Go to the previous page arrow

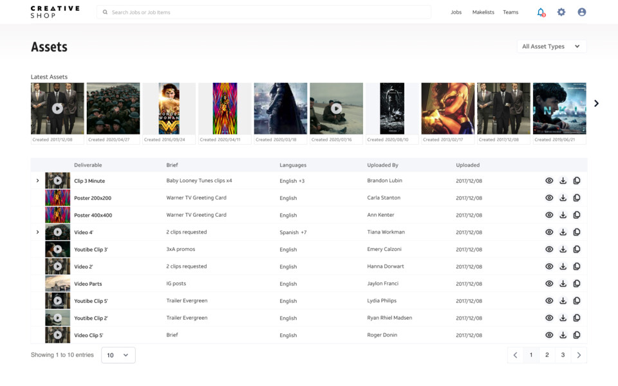(x=515, y=355)
